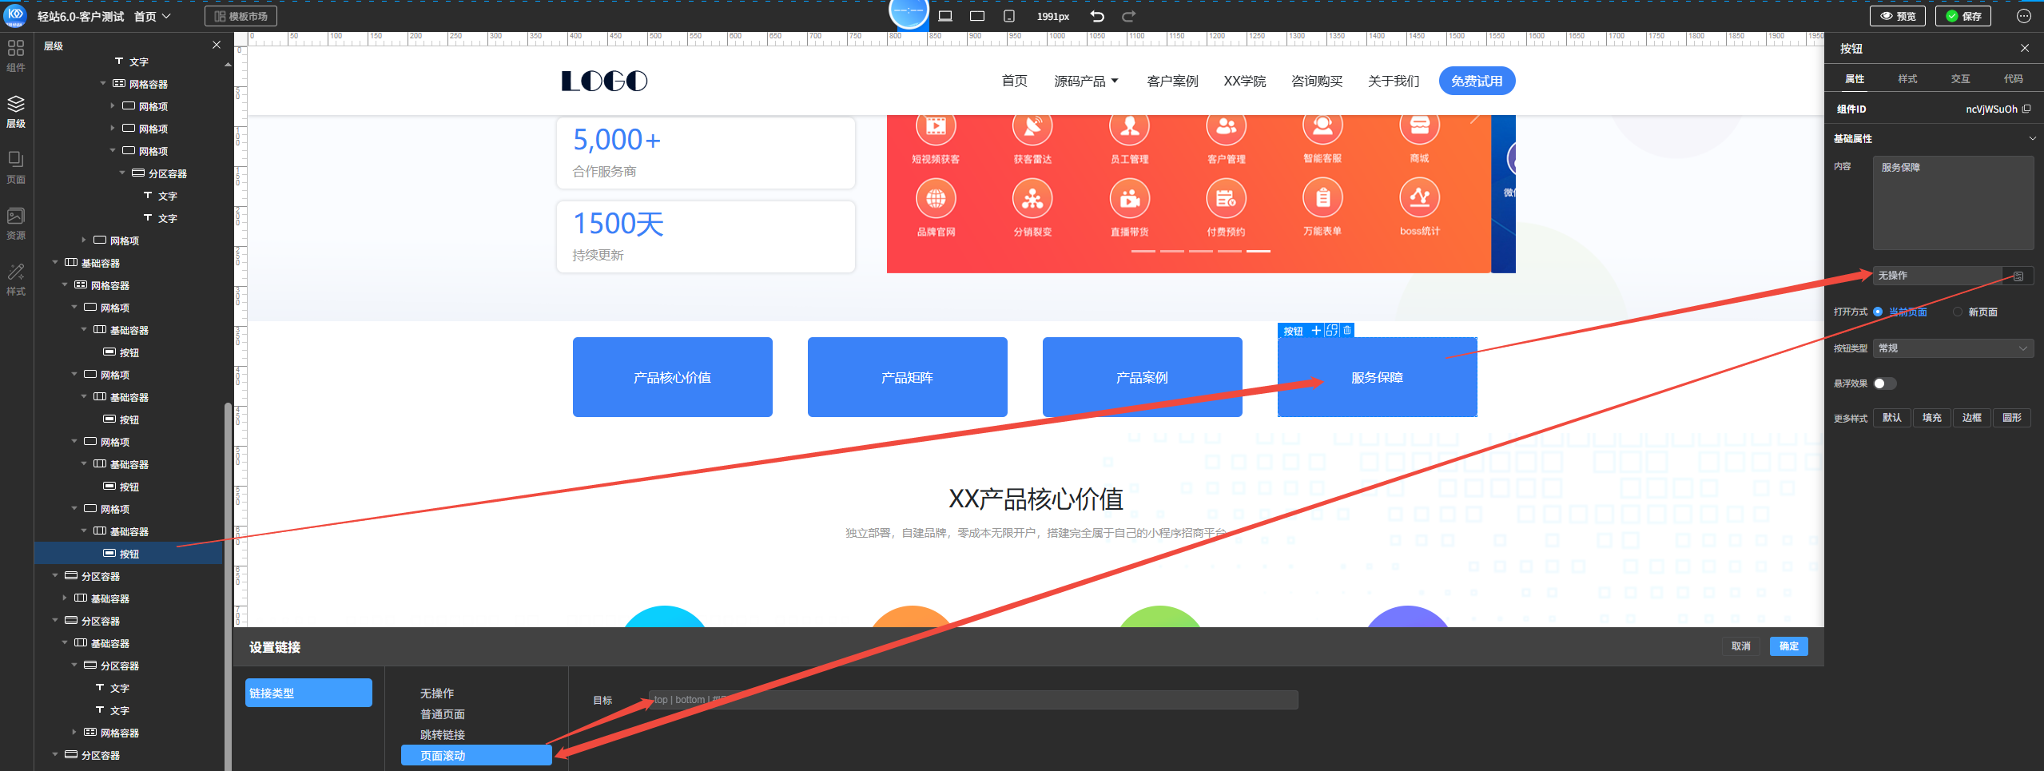The width and height of the screenshot is (2044, 771).
Task: Click the plus icon on selected button toolbar
Action: [x=1316, y=330]
